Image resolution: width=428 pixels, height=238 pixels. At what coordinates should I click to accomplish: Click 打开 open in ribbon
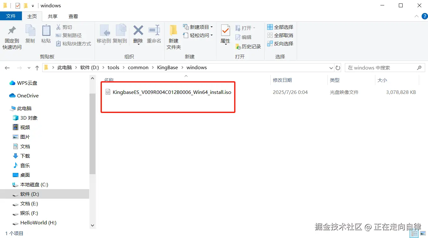point(245,28)
